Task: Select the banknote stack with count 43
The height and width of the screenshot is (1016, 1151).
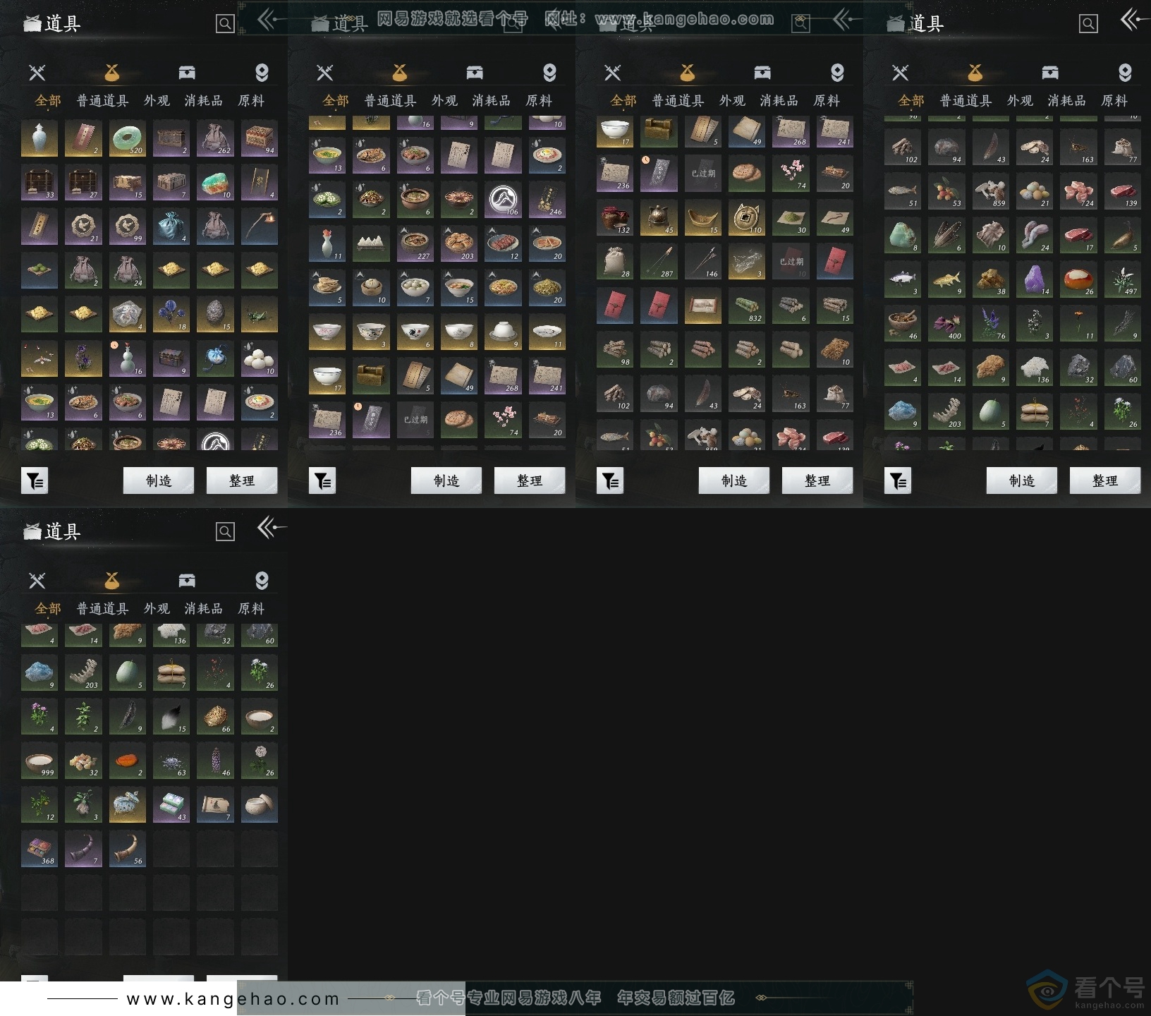Action: pyautogui.click(x=171, y=805)
